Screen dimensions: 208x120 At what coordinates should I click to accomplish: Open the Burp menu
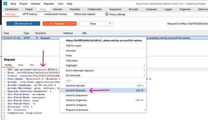tap(13, 4)
